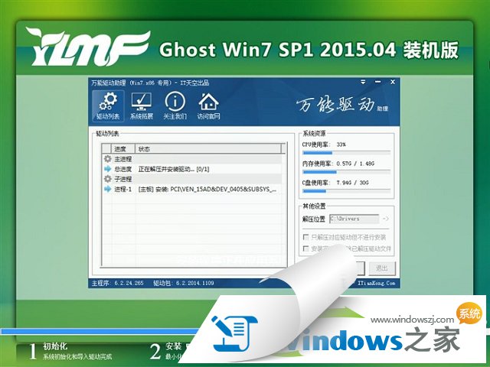Image resolution: width=490 pixels, height=367 pixels.
Task: Click step 1 初始化 at the bottom
Action: [x=70, y=351]
